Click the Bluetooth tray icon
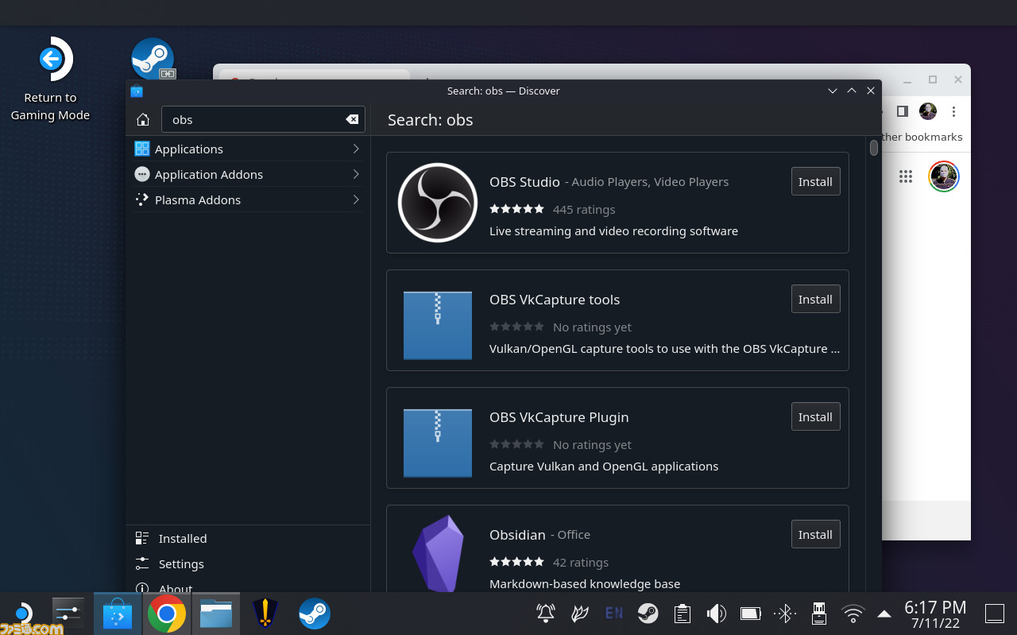This screenshot has width=1017, height=635. pyautogui.click(x=785, y=613)
